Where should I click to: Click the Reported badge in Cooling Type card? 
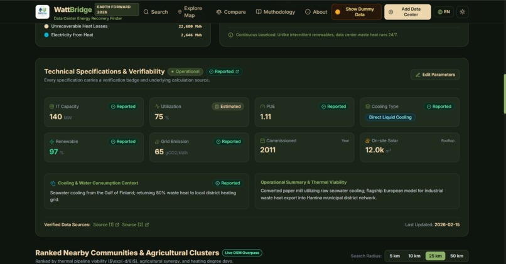(x=439, y=107)
